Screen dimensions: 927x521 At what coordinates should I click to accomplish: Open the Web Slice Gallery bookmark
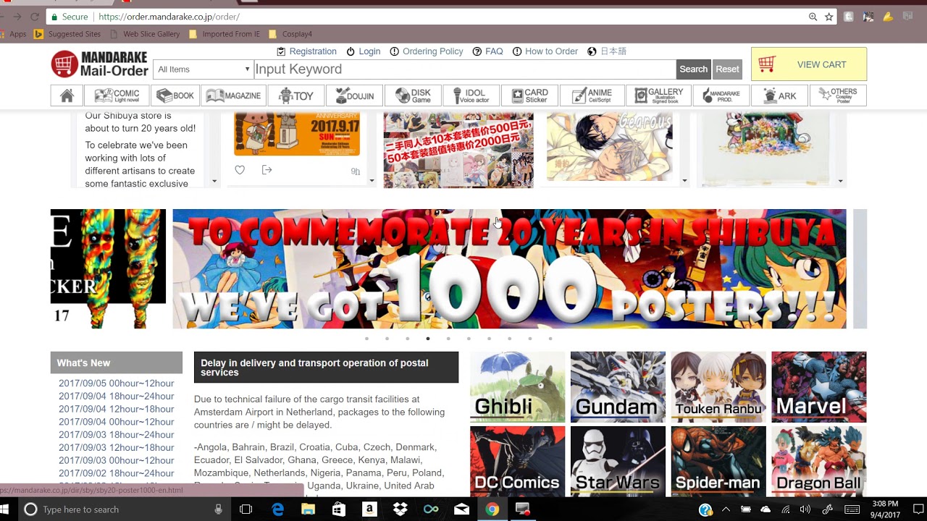[x=145, y=34]
